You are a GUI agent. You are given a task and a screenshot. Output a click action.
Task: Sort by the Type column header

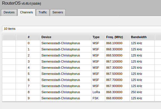(98, 37)
